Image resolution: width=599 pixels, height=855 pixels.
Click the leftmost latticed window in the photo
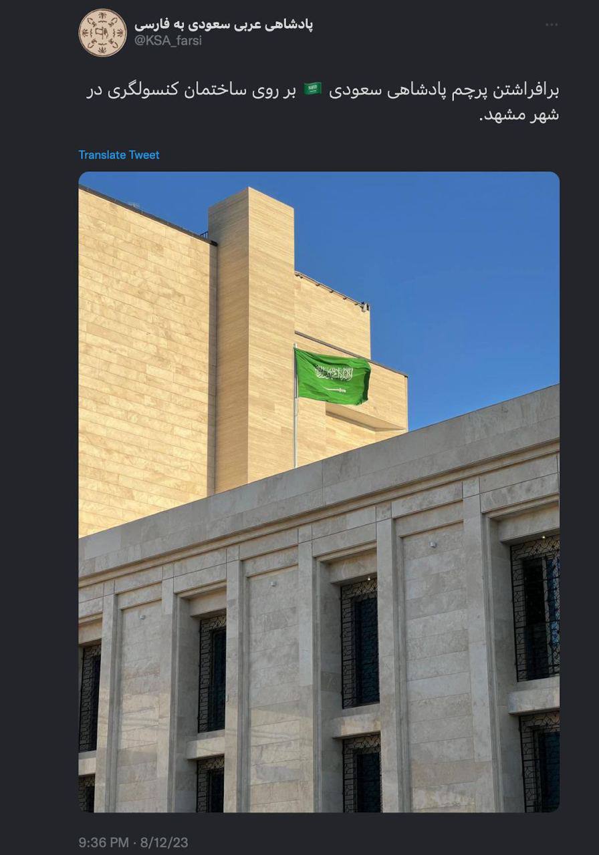click(90, 697)
